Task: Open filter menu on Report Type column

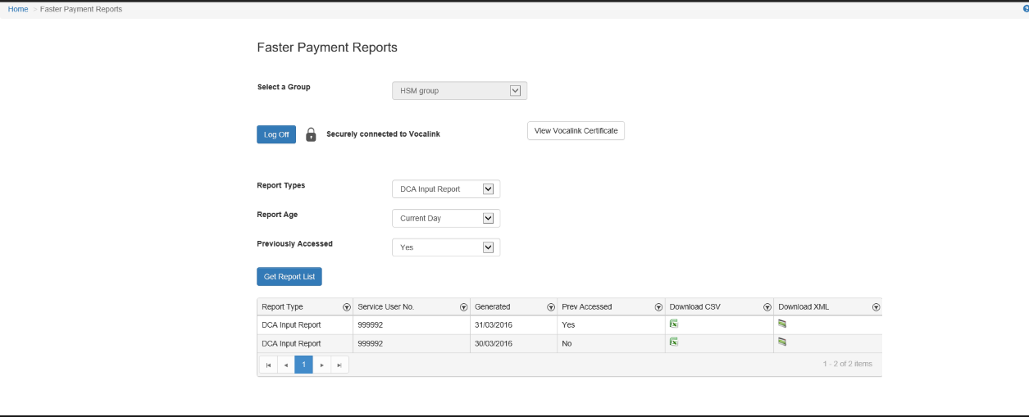Action: [x=346, y=307]
